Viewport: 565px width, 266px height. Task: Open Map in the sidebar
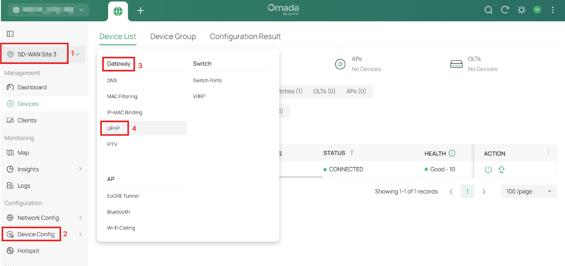pos(23,153)
